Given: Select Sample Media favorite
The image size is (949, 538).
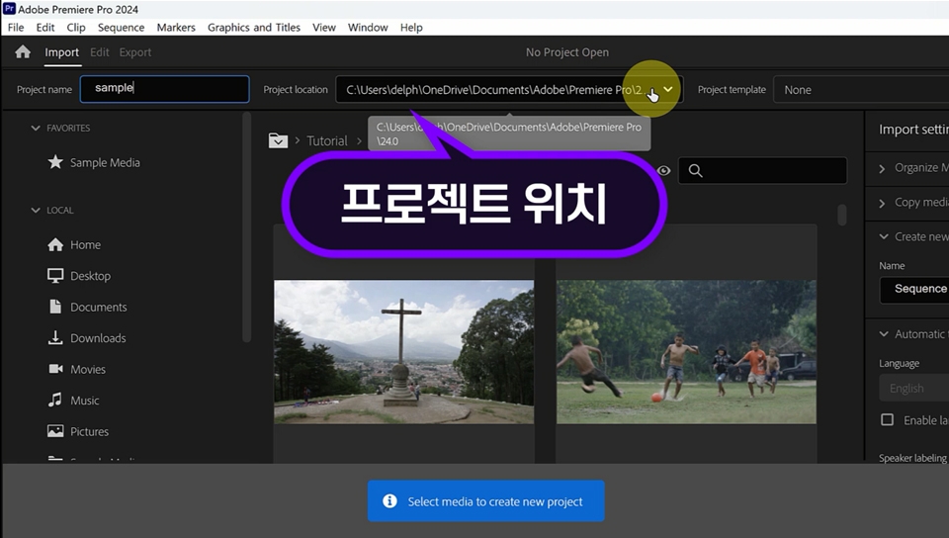Looking at the screenshot, I should (x=105, y=163).
